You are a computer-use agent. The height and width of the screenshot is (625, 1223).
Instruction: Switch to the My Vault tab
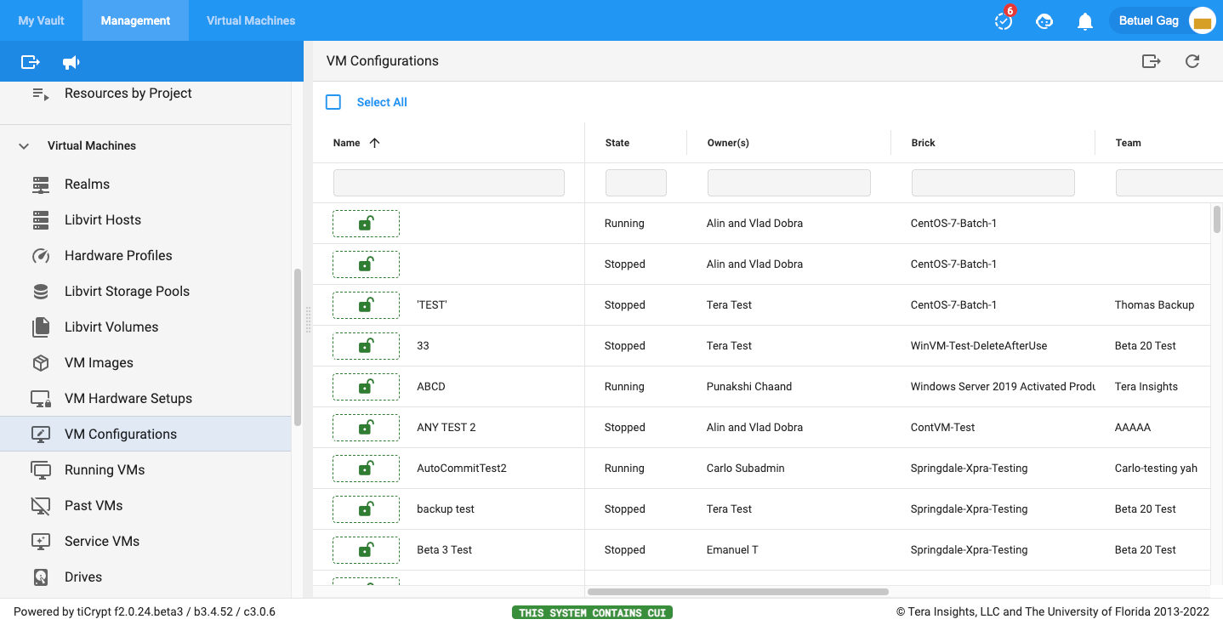pos(41,20)
